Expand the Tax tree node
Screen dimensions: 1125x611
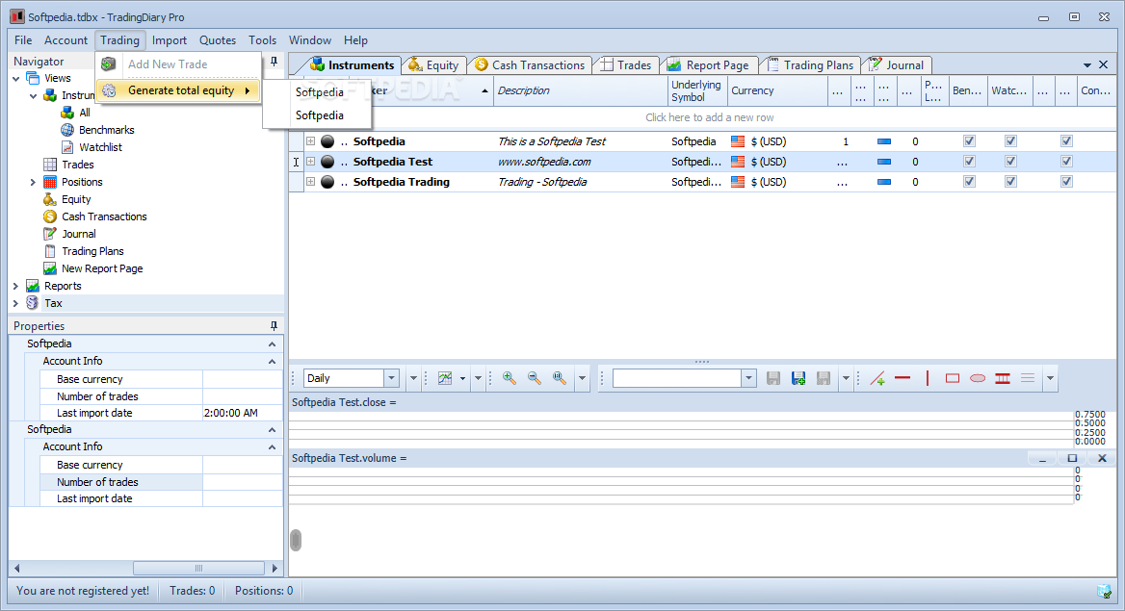[15, 303]
